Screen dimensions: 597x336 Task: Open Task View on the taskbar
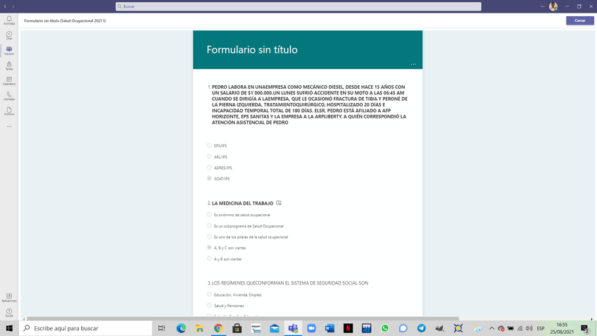(x=161, y=328)
